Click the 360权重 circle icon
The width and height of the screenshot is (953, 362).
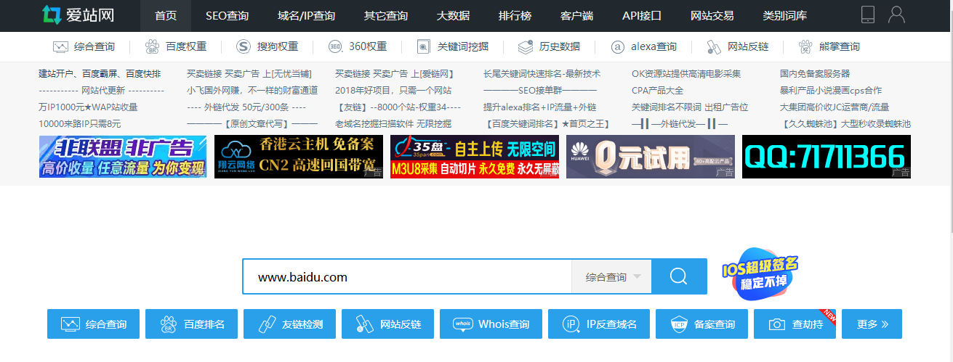335,46
